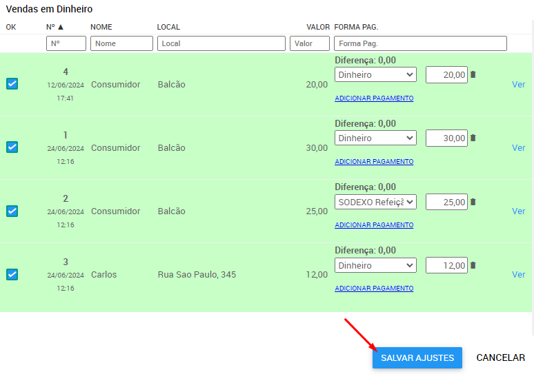Screen dimensions: 534x374
Task: Open the Ver link for order 2
Action: (518, 211)
